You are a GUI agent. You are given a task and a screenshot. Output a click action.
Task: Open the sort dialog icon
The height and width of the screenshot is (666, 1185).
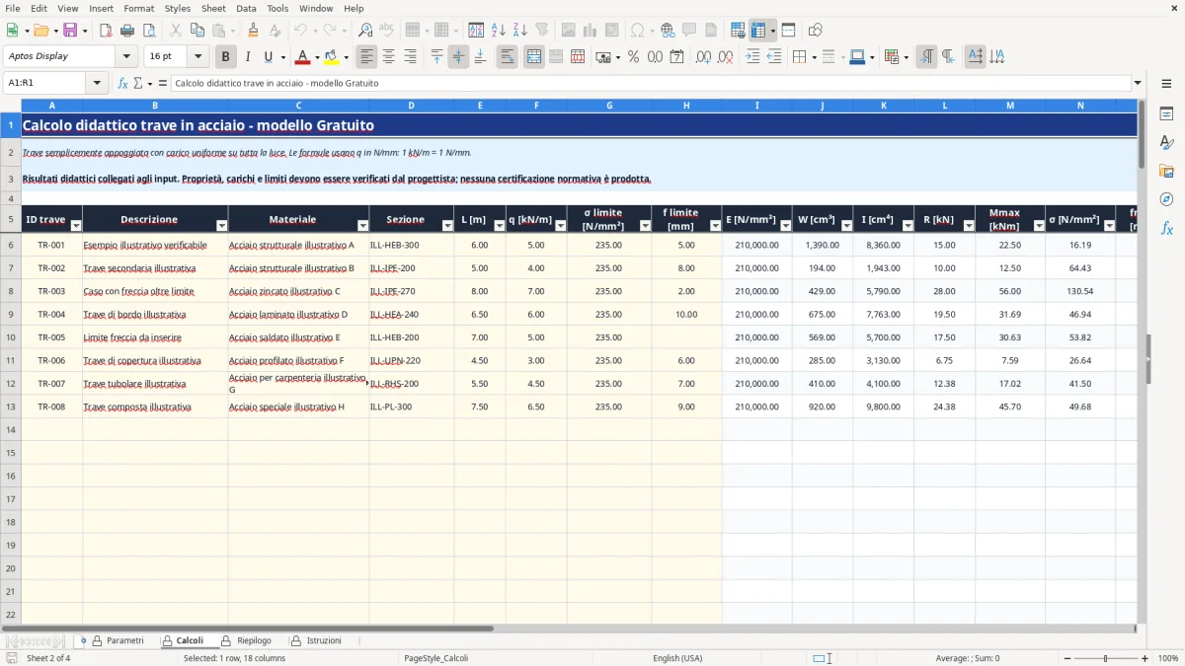pos(477,31)
